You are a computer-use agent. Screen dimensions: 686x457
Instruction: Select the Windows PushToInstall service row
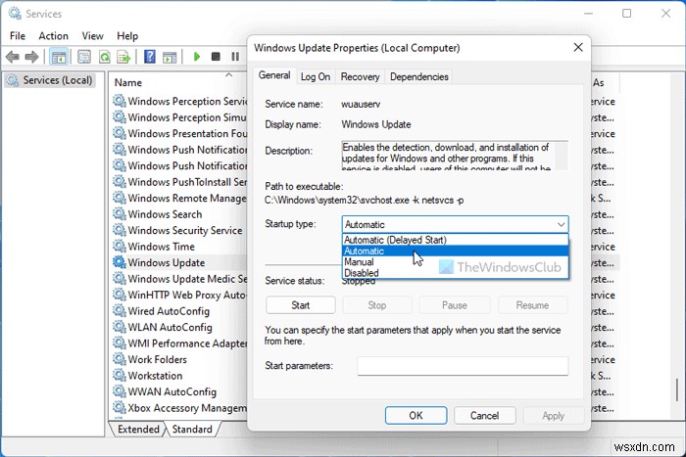point(179,181)
